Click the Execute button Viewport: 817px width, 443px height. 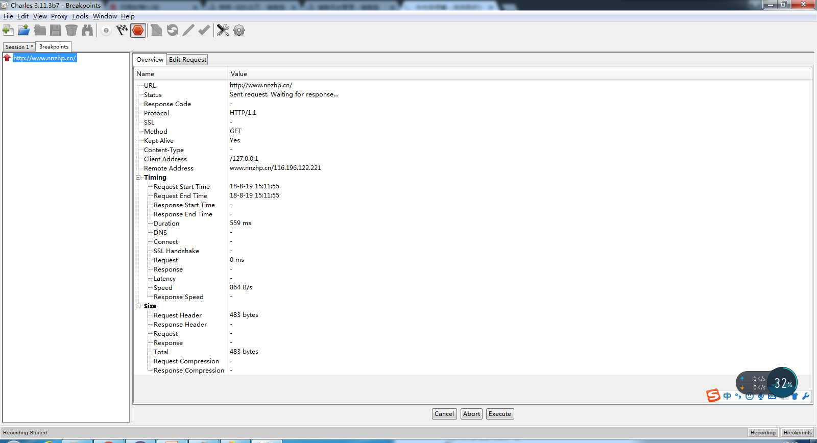(500, 413)
